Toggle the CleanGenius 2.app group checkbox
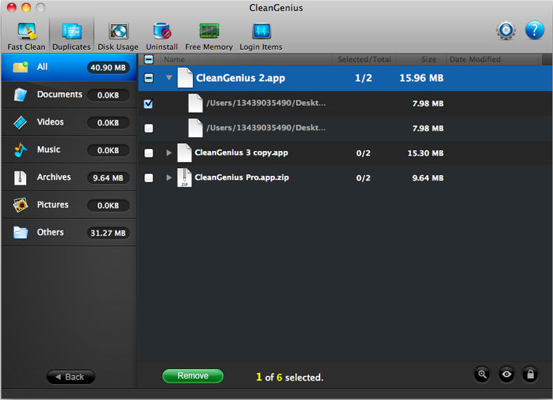 [149, 78]
